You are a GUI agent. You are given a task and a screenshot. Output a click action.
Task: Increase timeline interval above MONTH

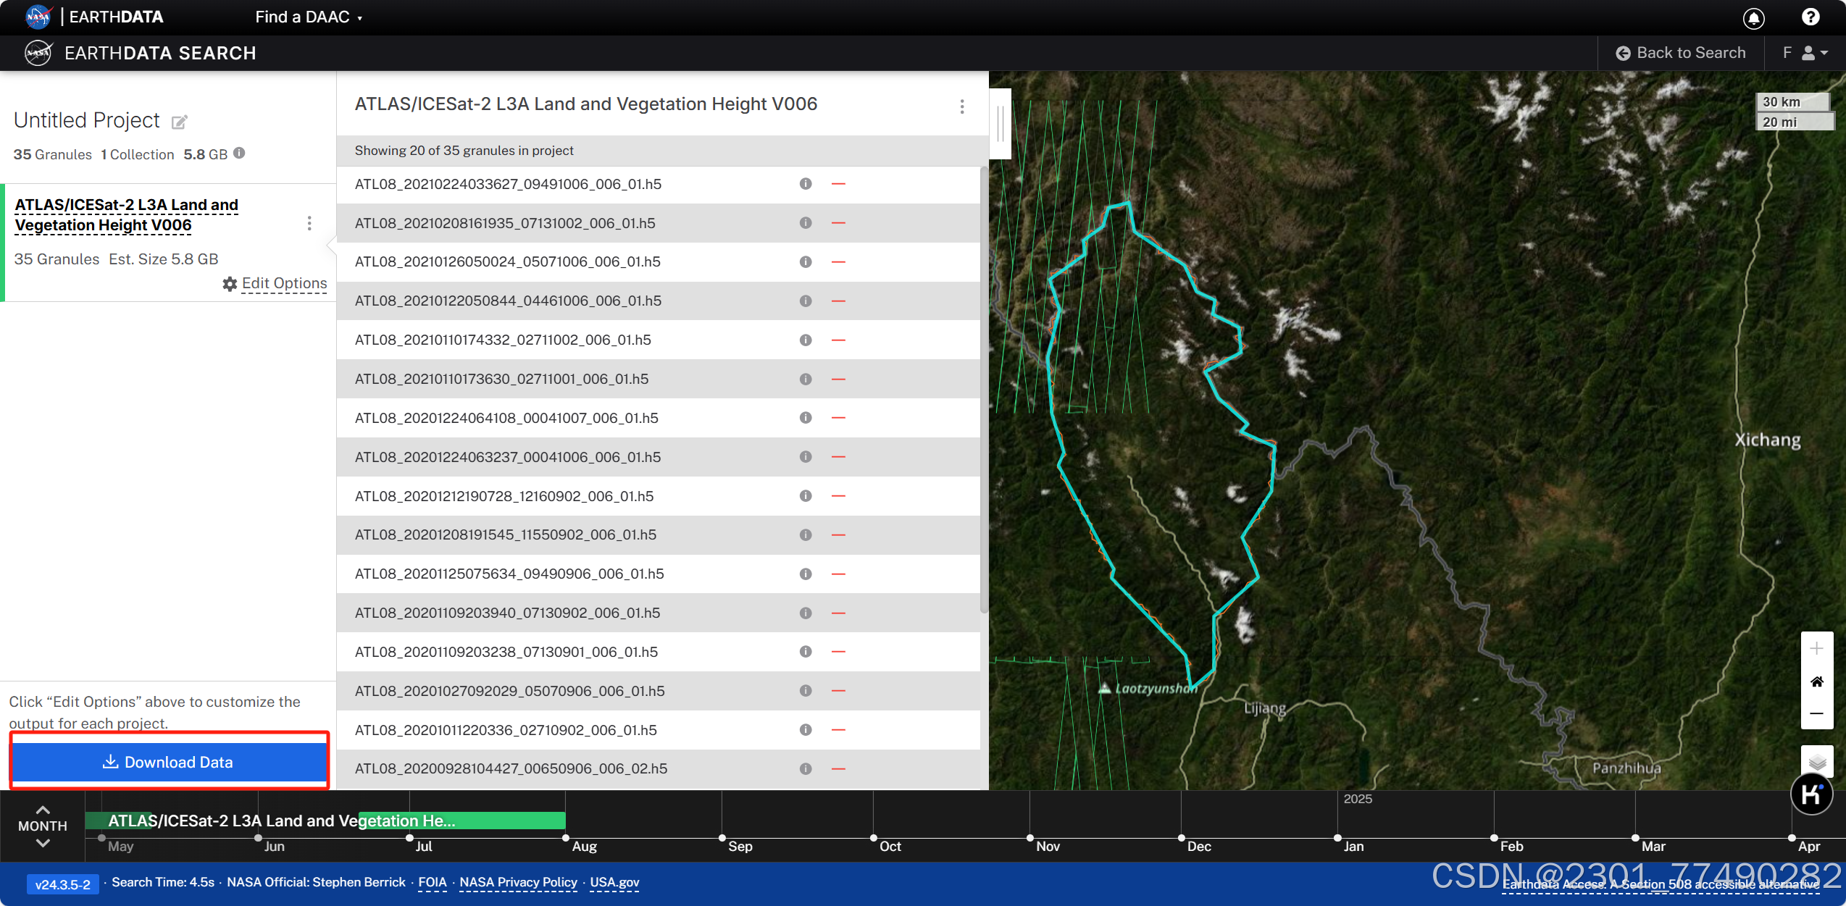pyautogui.click(x=43, y=810)
